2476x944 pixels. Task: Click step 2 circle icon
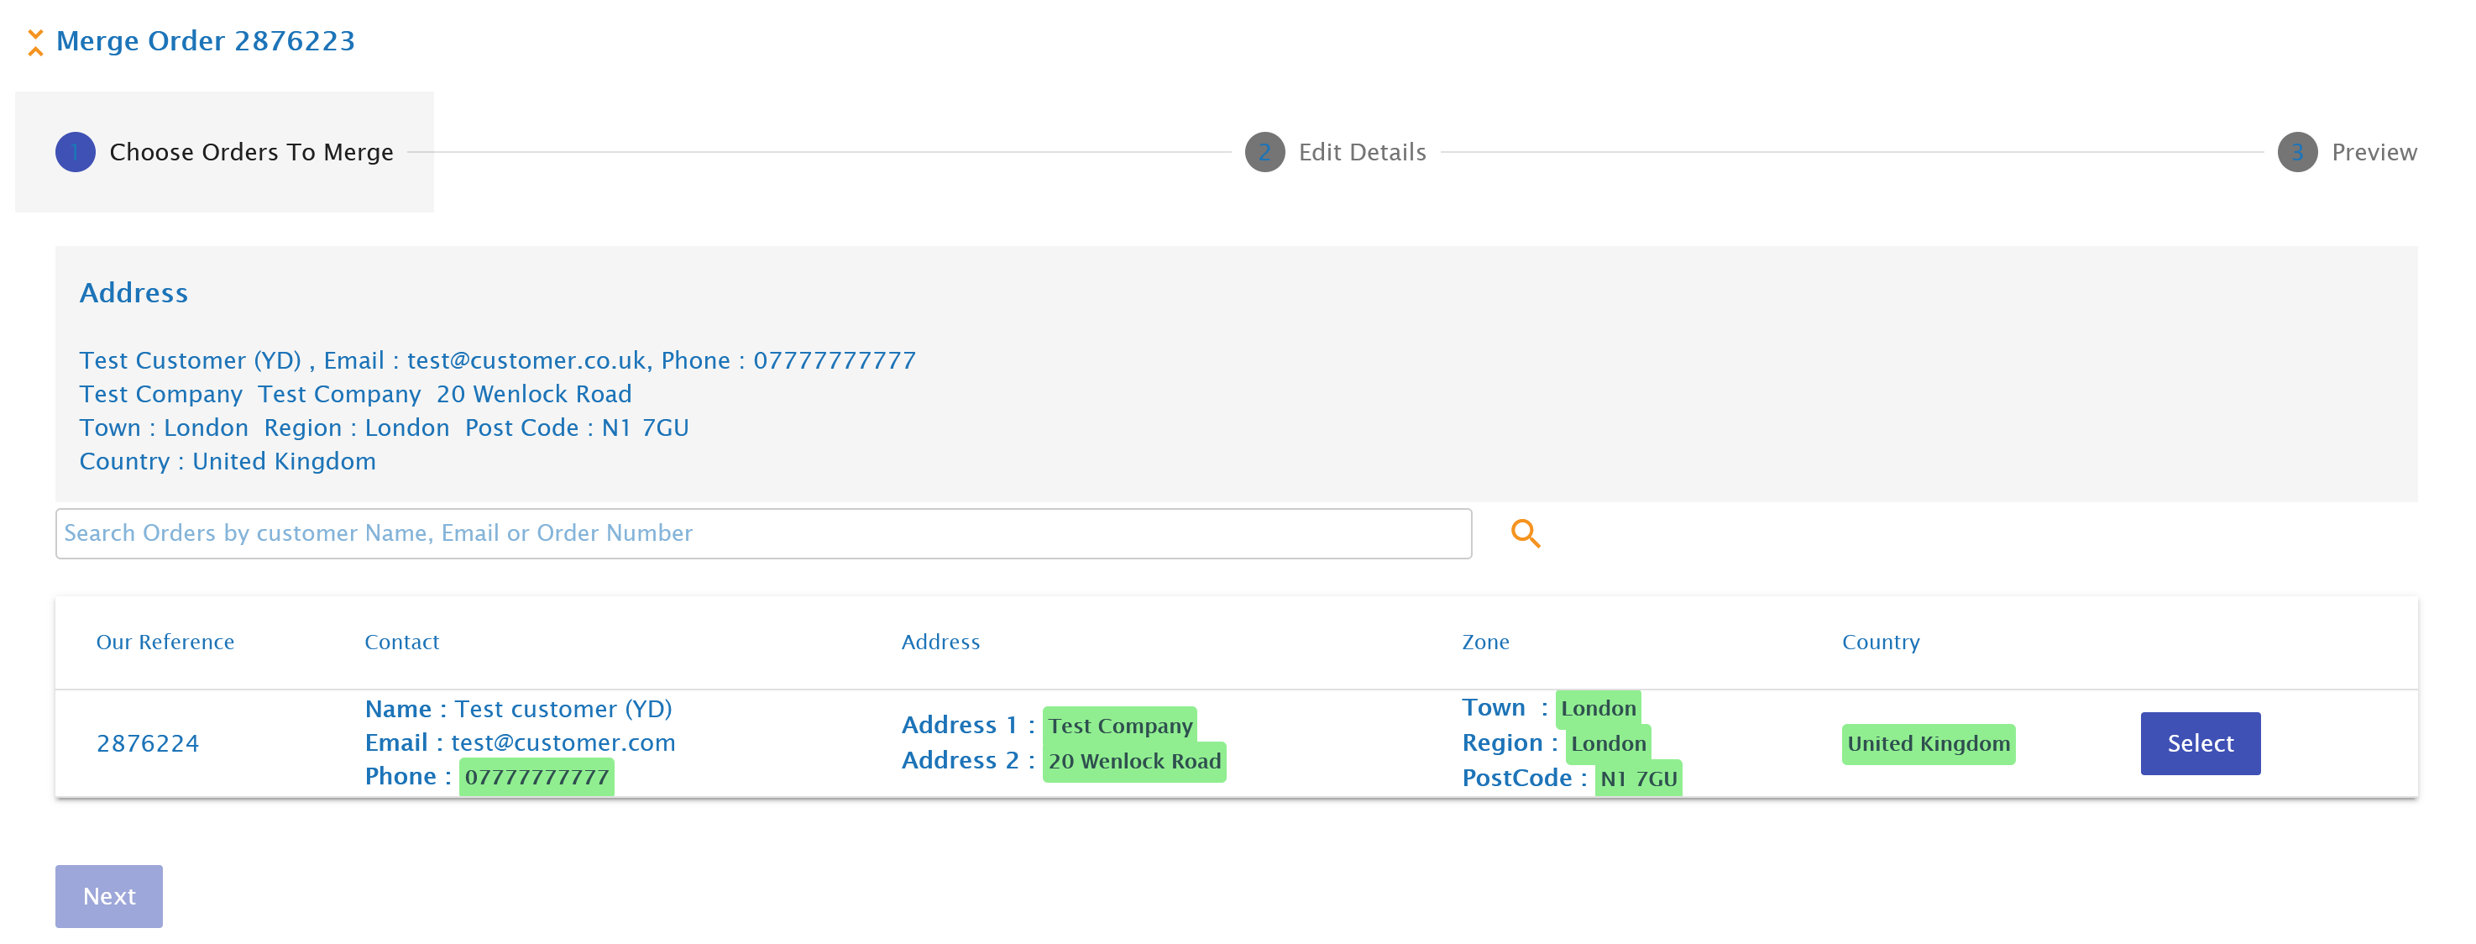(1264, 152)
